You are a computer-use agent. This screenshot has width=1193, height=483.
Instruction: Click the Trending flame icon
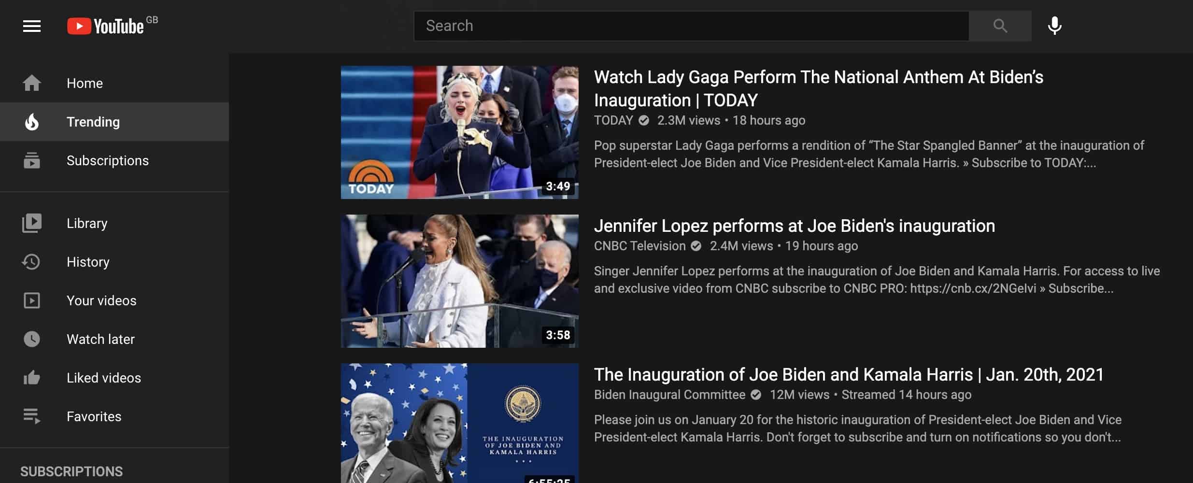[32, 122]
